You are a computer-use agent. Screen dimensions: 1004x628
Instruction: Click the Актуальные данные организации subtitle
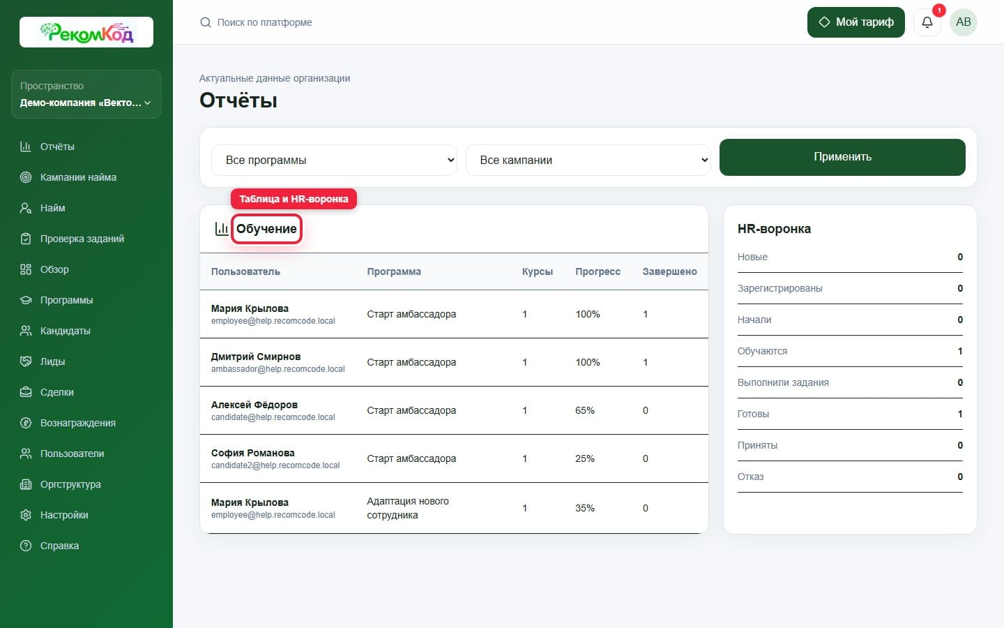point(275,78)
